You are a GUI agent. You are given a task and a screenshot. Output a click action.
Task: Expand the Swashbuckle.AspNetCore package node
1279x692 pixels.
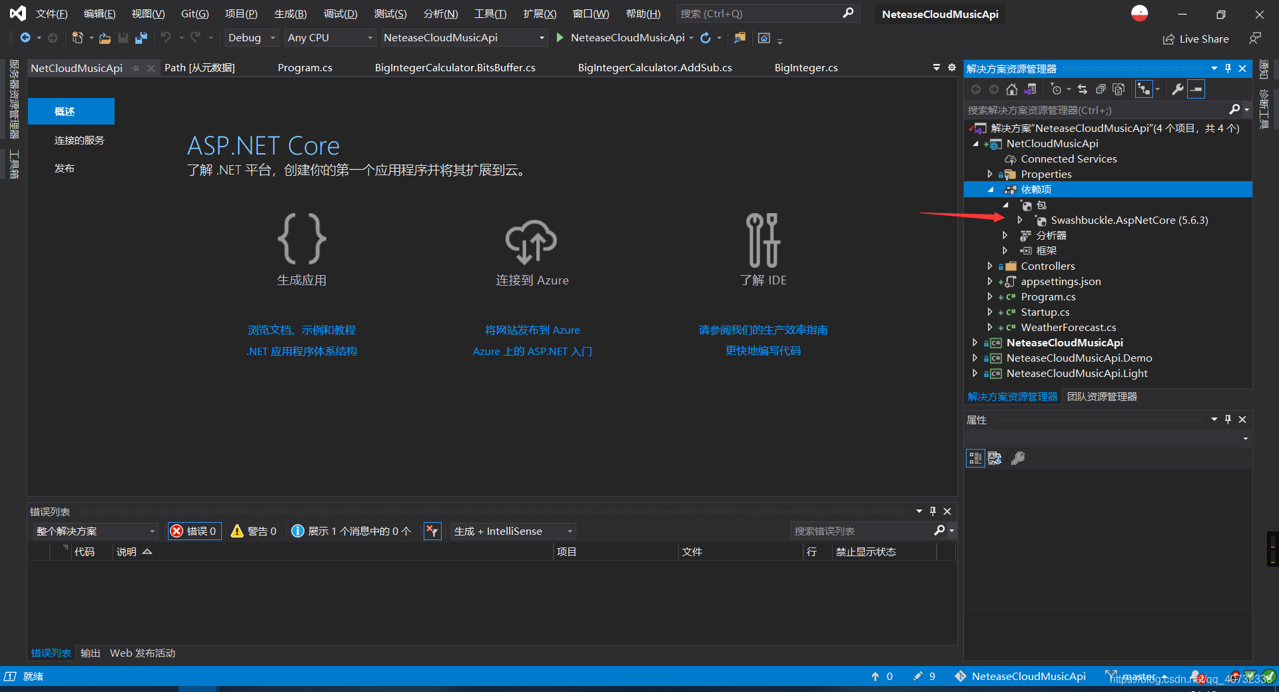1020,220
